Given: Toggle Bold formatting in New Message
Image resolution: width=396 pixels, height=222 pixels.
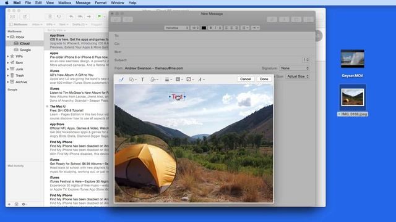Looking at the screenshot, I should tap(210, 28).
